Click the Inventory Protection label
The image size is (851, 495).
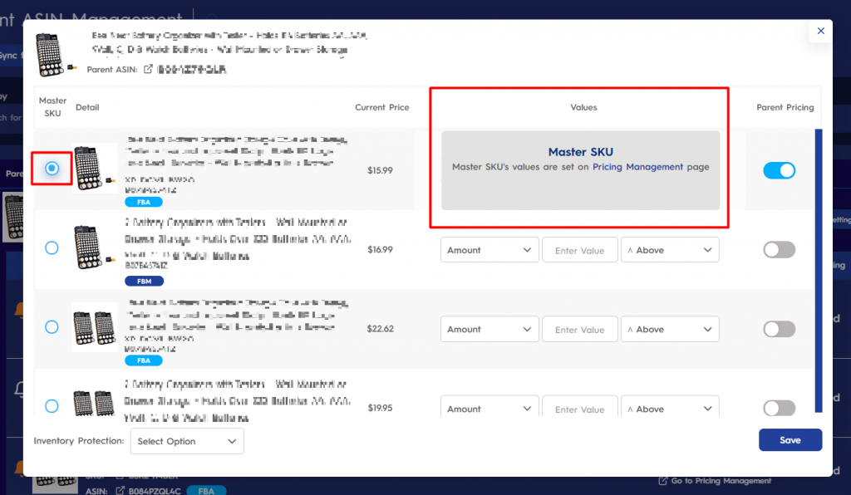click(79, 441)
